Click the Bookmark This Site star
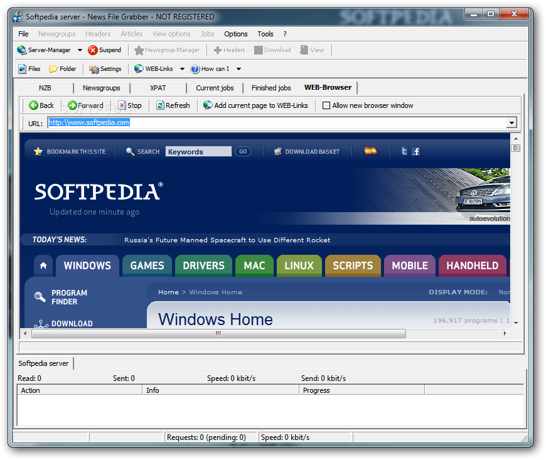The image size is (546, 460). coord(38,151)
